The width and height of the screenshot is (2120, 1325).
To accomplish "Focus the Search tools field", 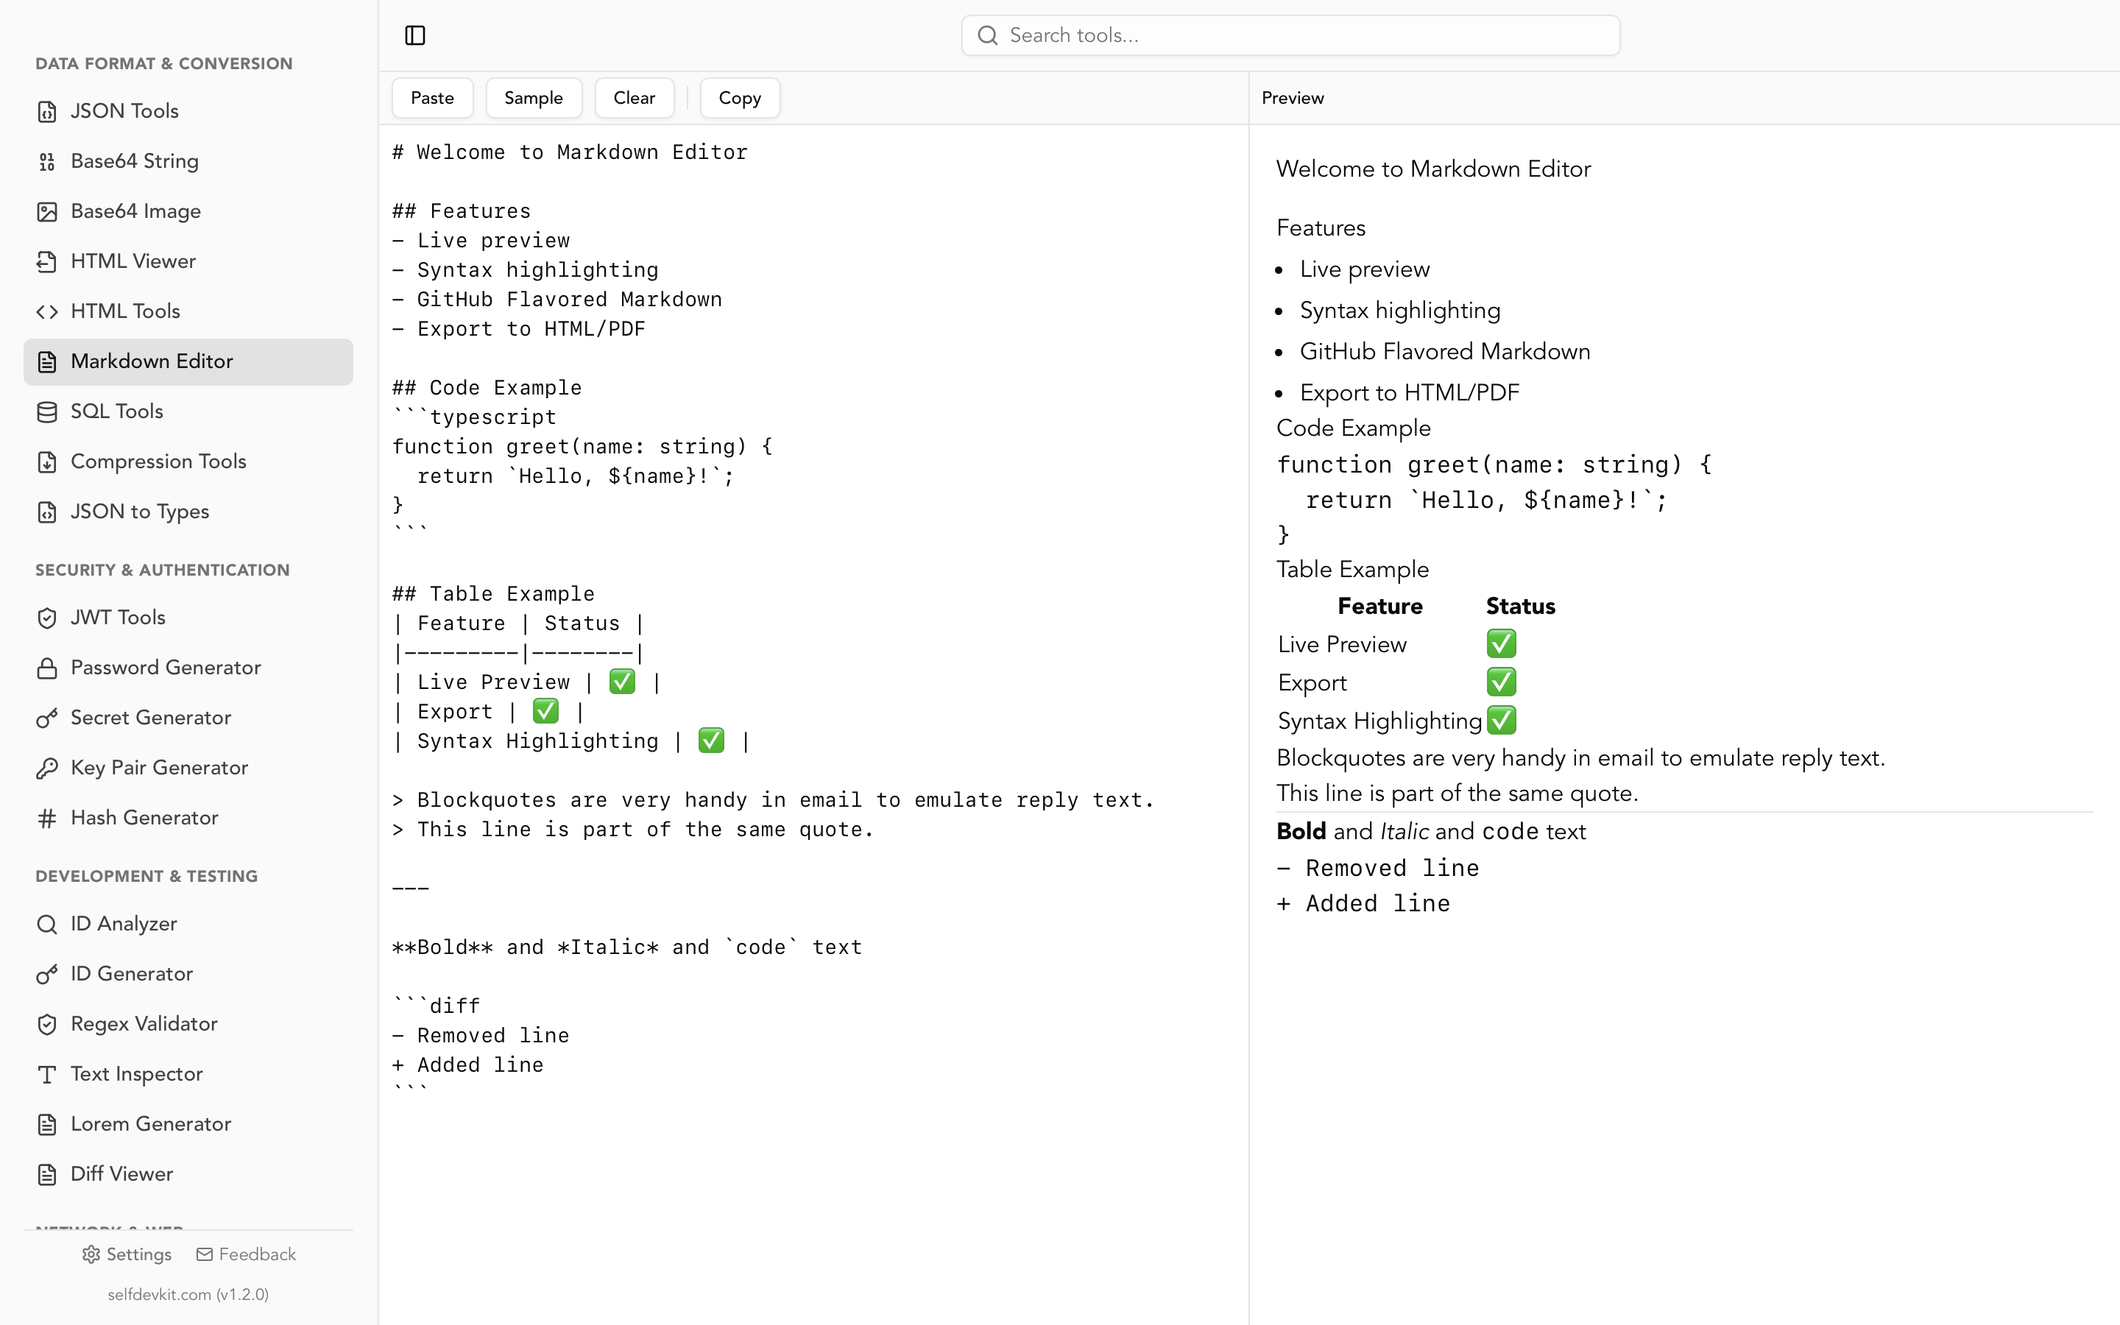I will (x=1290, y=35).
